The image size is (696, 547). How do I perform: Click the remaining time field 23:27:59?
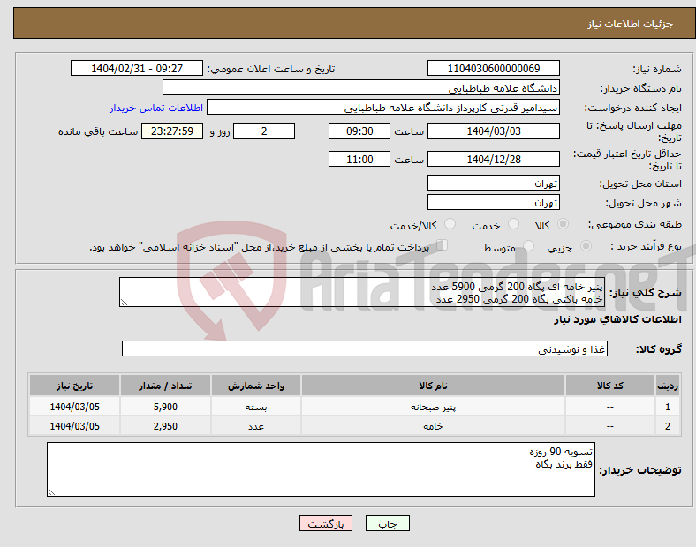(172, 131)
